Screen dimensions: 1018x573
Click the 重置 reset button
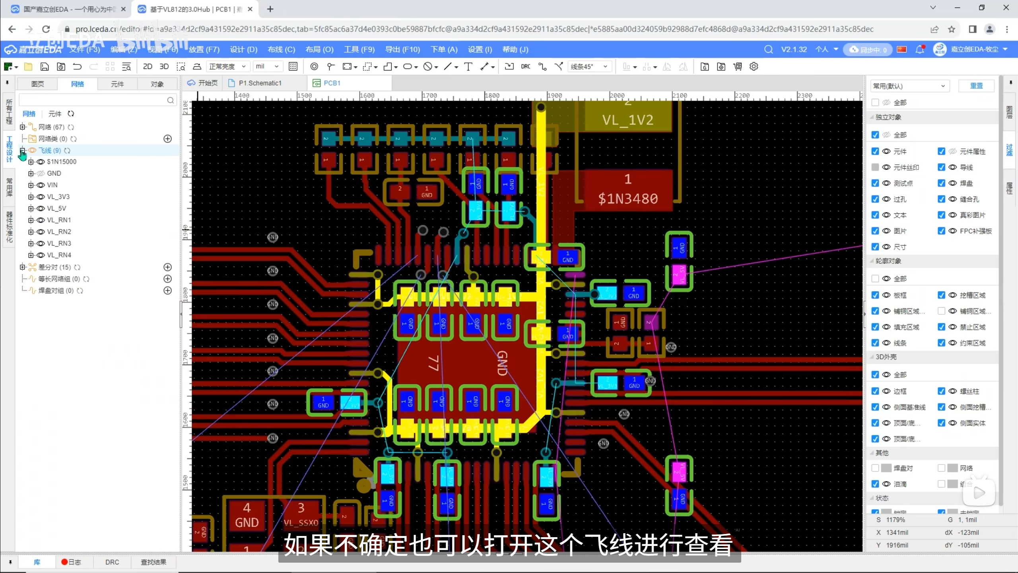976,86
